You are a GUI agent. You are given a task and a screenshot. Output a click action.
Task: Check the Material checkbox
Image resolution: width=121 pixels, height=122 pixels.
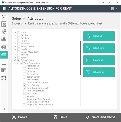click(x=25, y=96)
